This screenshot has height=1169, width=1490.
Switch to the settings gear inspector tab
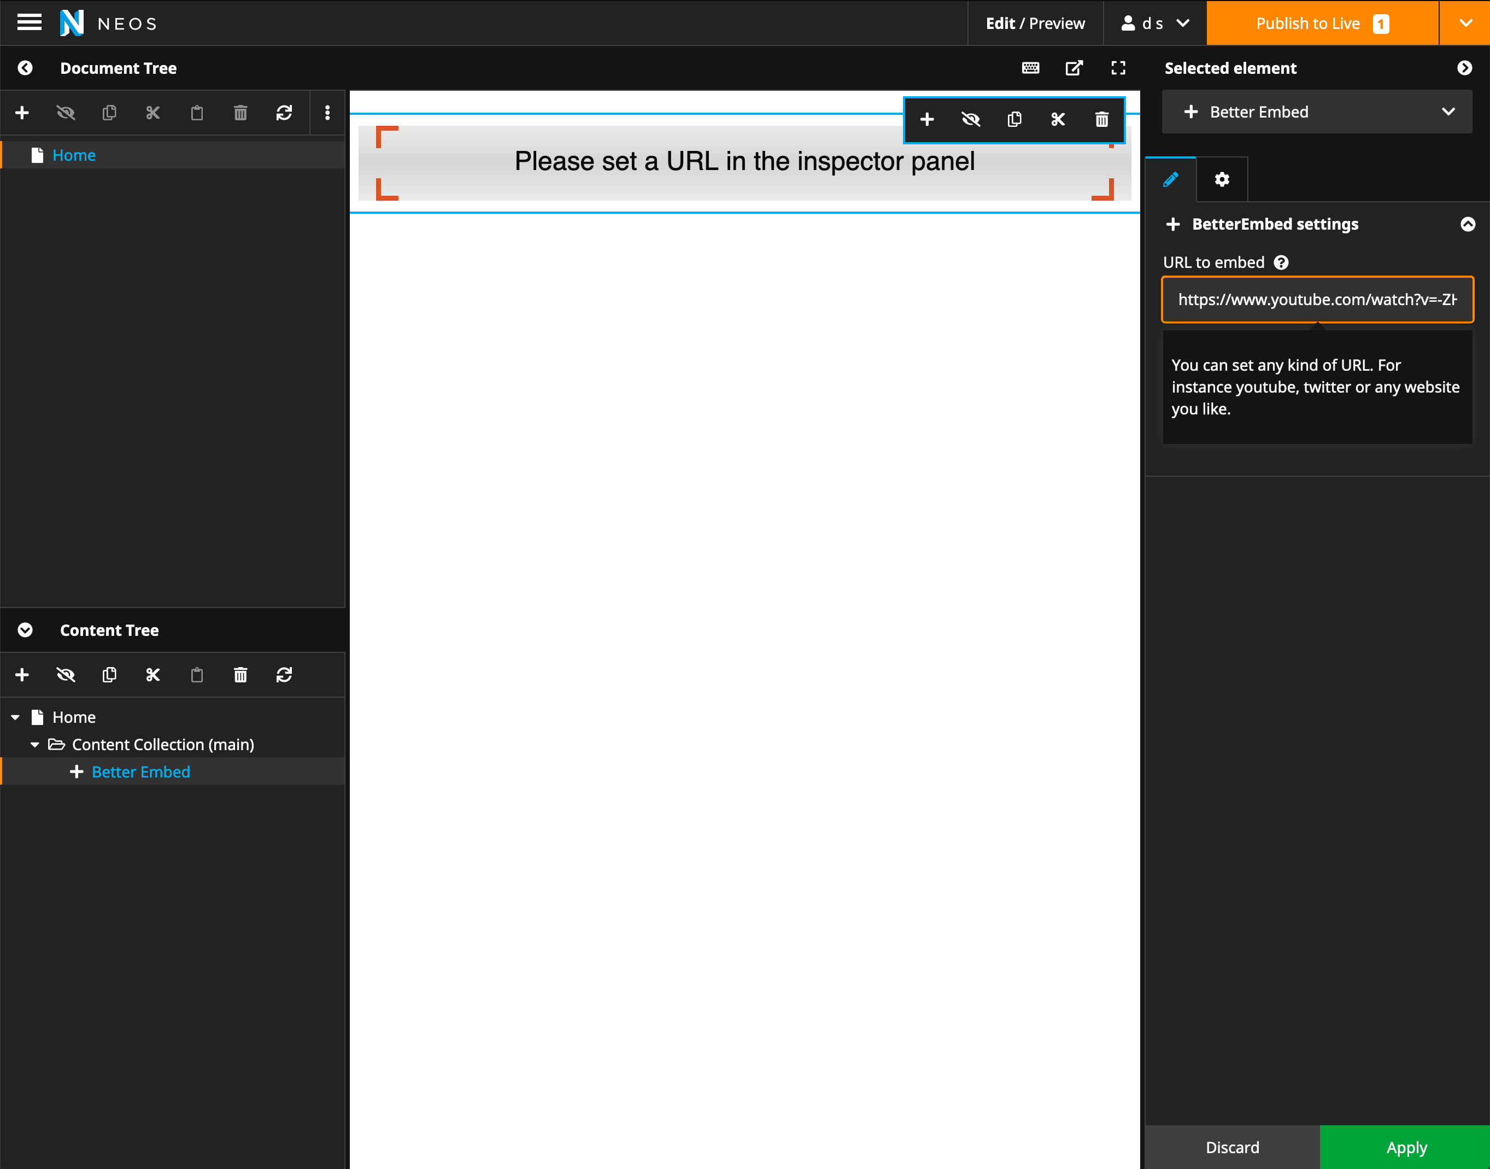tap(1222, 179)
